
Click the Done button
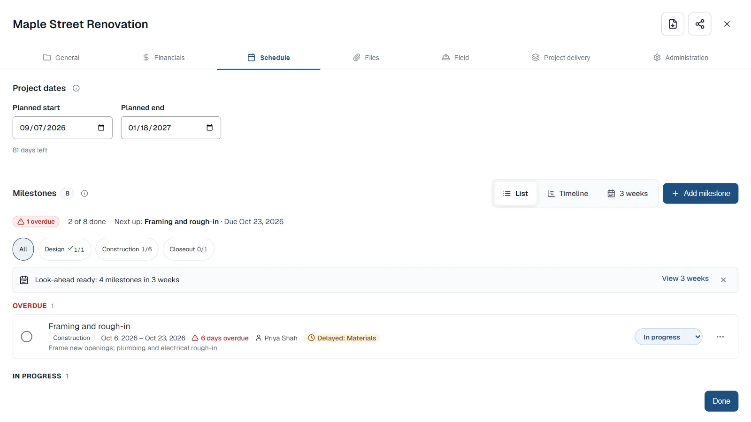coord(721,401)
